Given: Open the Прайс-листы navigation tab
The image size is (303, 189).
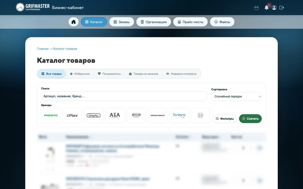Looking at the screenshot, I should (x=190, y=22).
